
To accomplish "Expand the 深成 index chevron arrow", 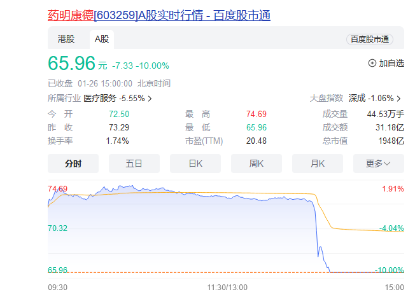I will [398, 99].
